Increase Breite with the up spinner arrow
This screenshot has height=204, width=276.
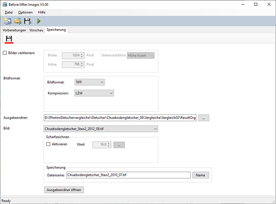coord(82,54)
